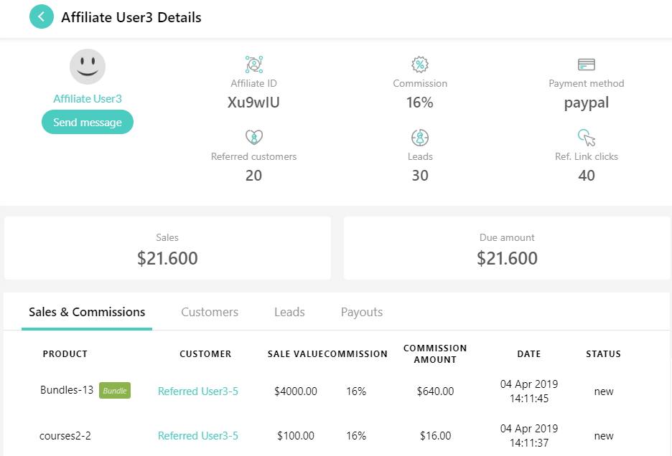Click the smiley face avatar
672x456 pixels.
(88, 67)
